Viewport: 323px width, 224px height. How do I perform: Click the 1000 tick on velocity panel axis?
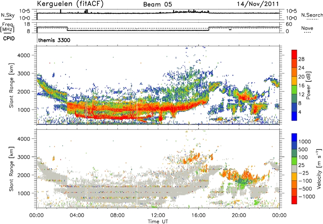click(24, 193)
